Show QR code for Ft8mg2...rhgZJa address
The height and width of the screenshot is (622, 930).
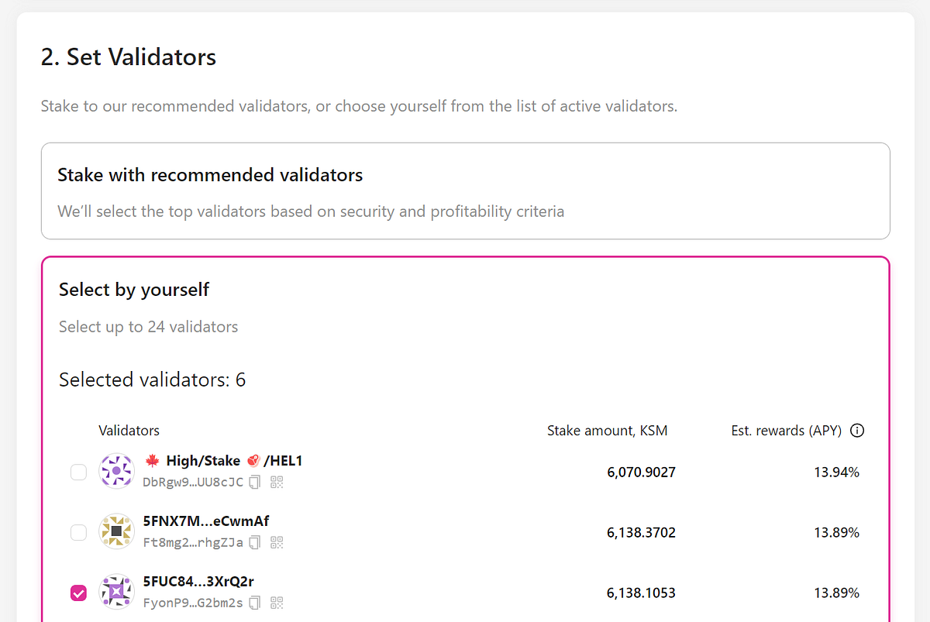coord(277,542)
